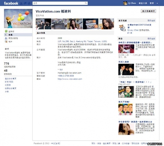The image size is (164, 146).
Task: Click first sponsored ad image of reclining woman
Action: 126,49
